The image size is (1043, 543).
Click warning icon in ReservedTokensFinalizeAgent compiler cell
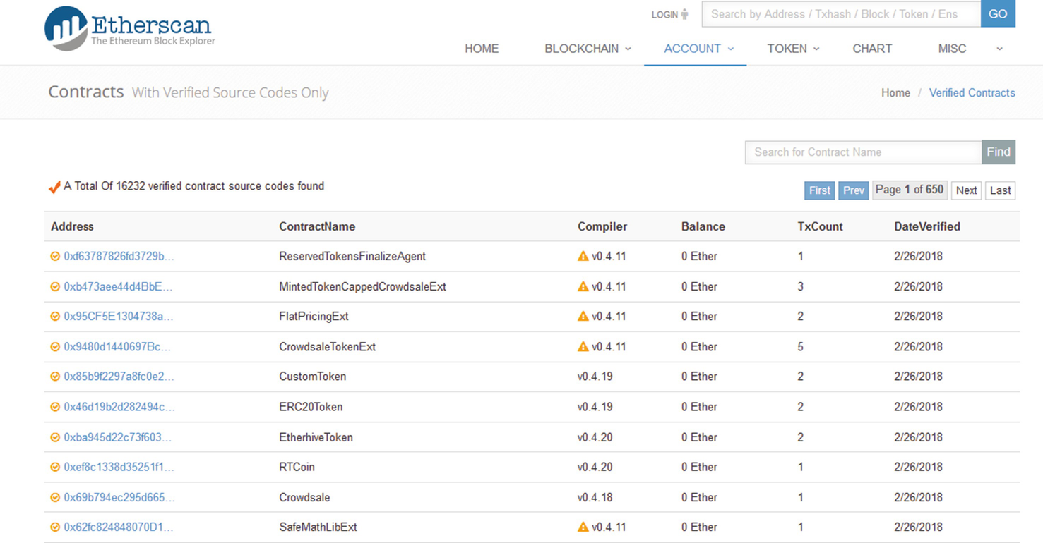point(583,256)
